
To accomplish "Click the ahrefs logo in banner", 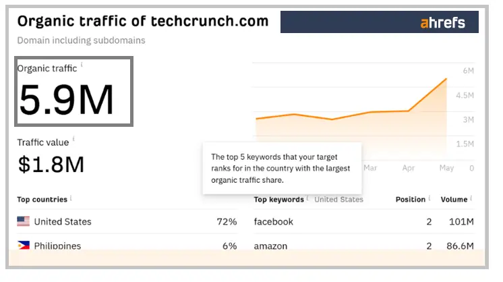I will coord(443,22).
